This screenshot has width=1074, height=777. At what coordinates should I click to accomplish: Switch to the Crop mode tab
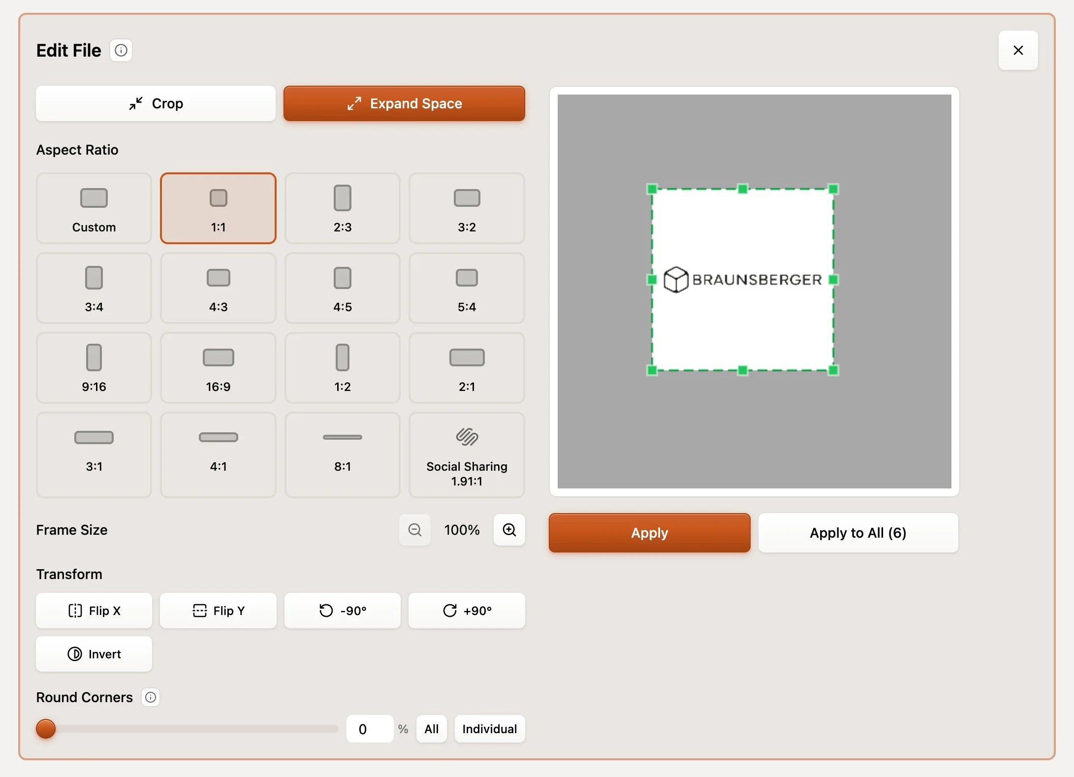(156, 103)
